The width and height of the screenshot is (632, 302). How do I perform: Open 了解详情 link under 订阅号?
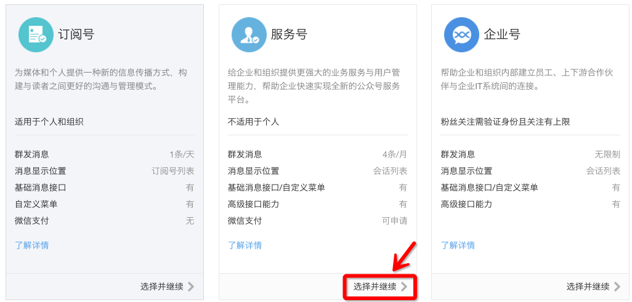tap(31, 245)
